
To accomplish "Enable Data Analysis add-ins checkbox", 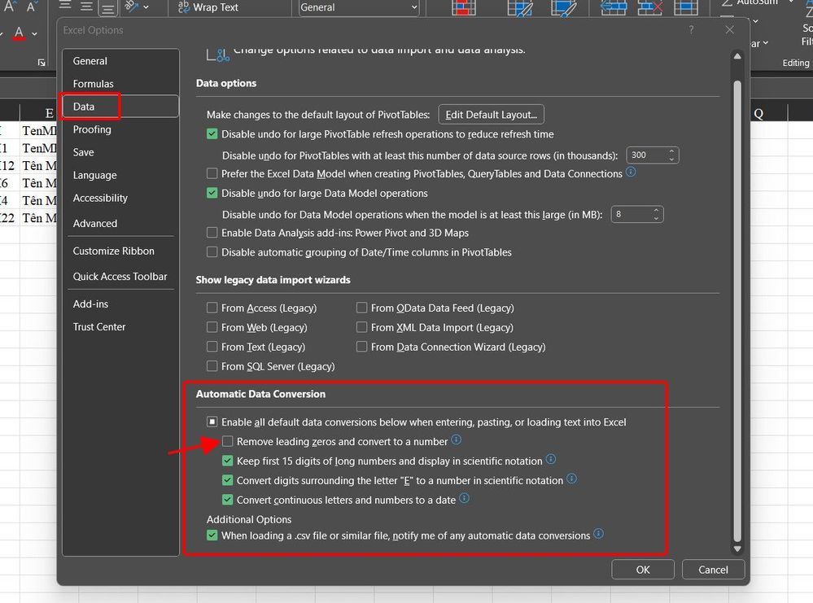I will pos(212,233).
